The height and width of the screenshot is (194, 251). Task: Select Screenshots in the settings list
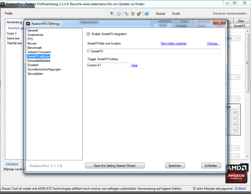(35, 35)
